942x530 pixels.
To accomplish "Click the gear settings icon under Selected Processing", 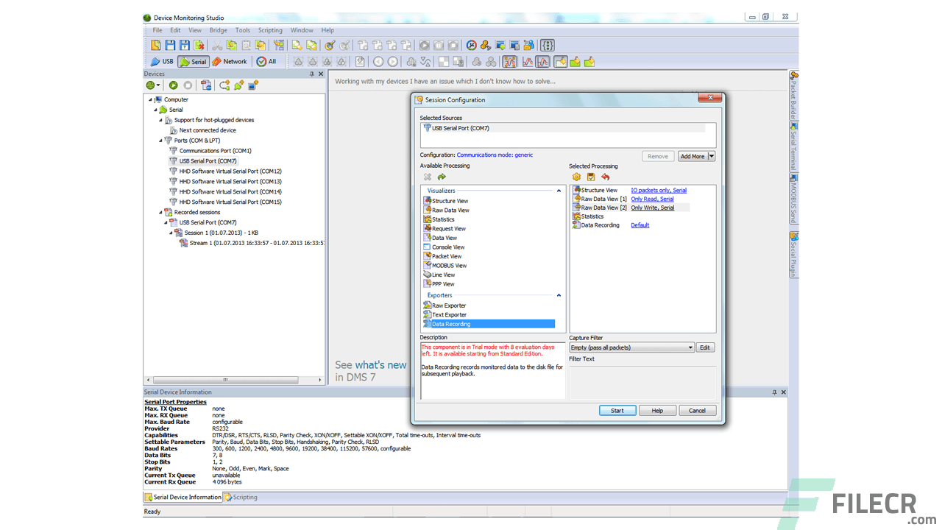I will 576,177.
